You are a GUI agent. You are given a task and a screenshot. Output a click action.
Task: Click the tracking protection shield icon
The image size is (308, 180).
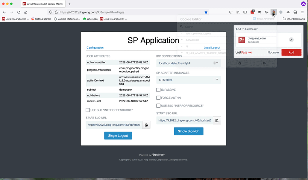(51, 12)
